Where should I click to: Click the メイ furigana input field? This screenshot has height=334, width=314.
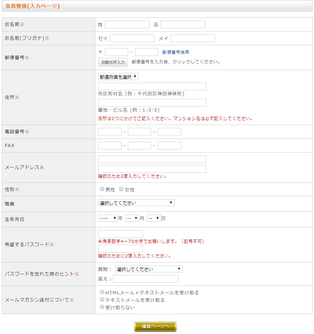[192, 38]
